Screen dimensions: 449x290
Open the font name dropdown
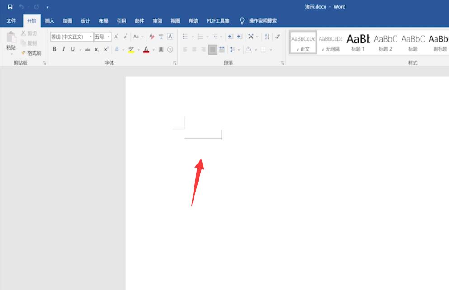pyautogui.click(x=91, y=37)
